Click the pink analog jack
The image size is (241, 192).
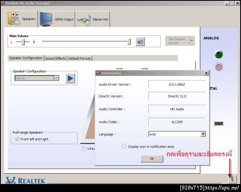tap(219, 67)
